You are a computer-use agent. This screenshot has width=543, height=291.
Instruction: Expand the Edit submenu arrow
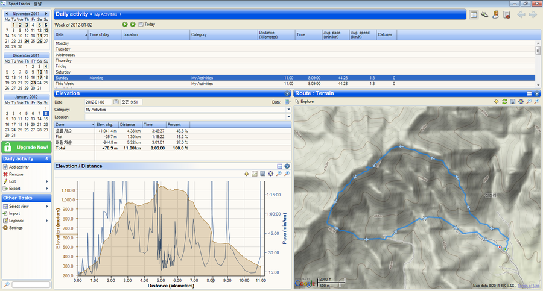point(47,181)
